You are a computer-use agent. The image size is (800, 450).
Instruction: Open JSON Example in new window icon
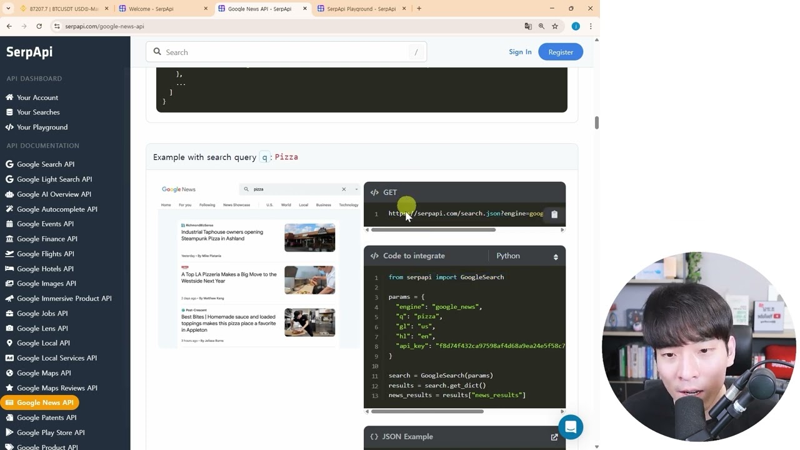click(x=554, y=437)
